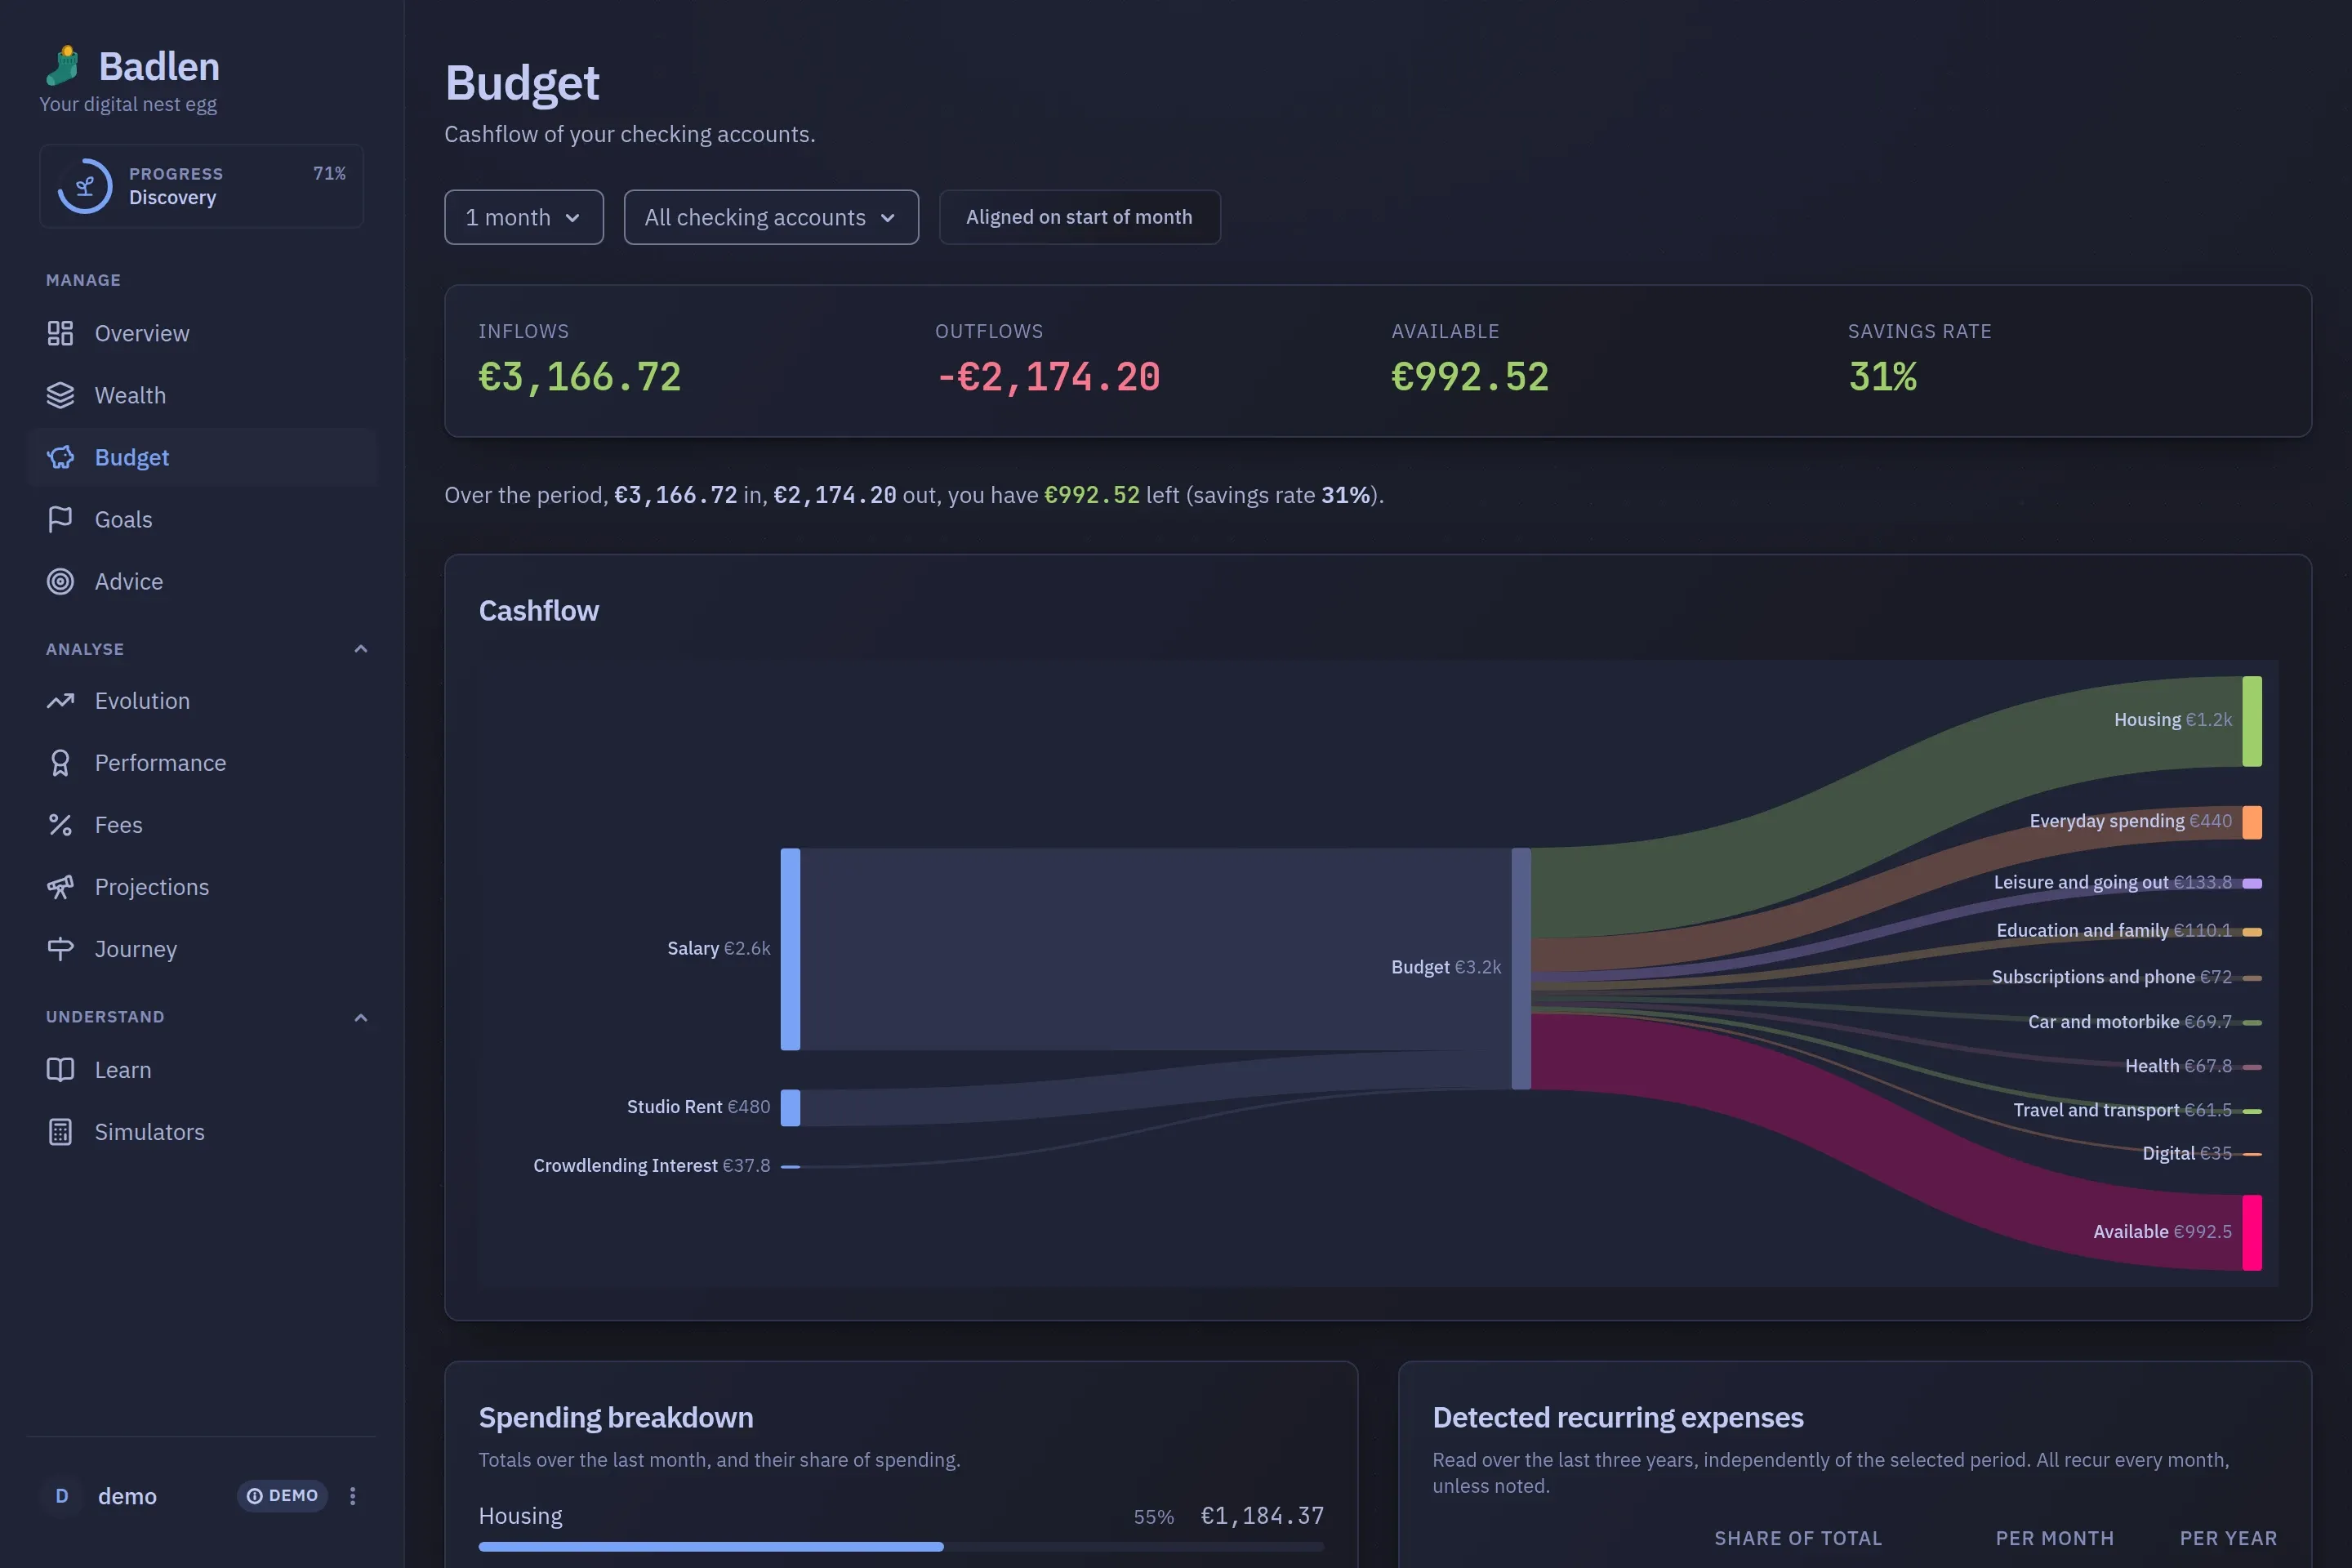Toggle Aligned on start of month
Screen dimensions: 2352x1568
1079,217
